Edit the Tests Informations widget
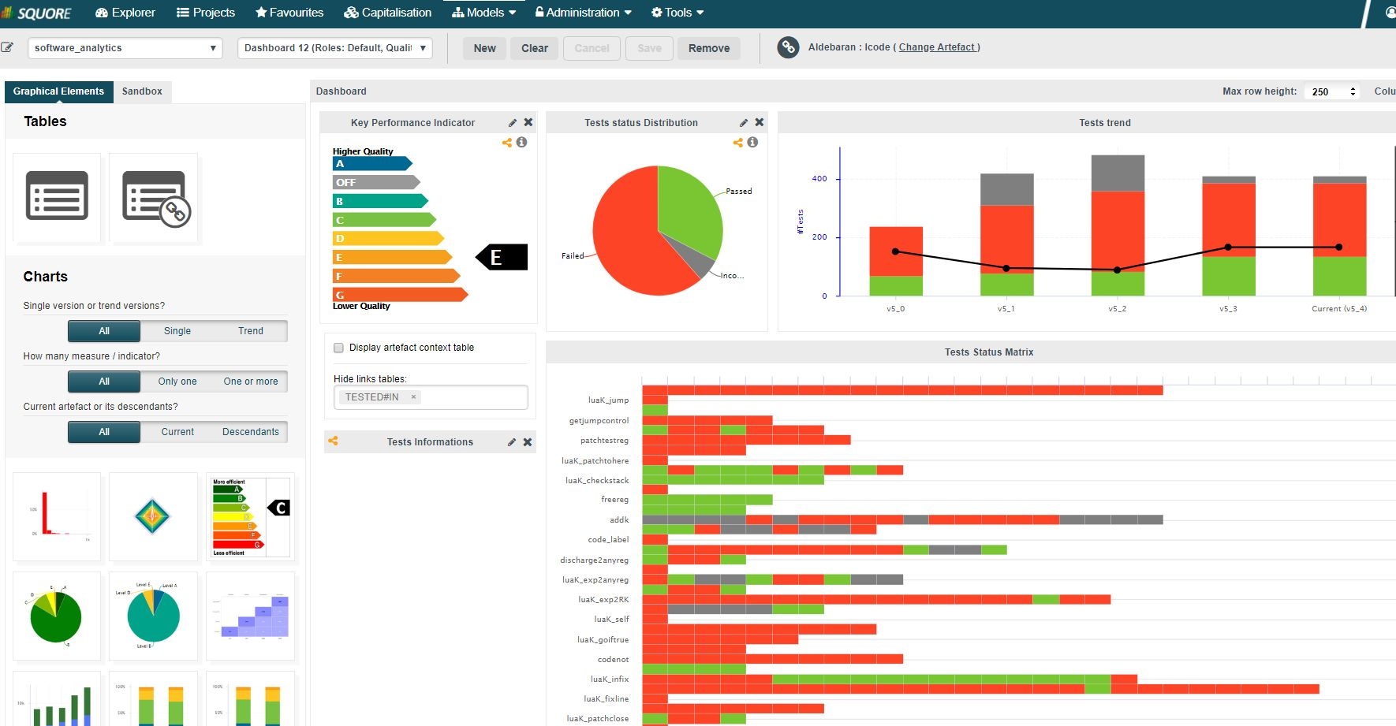The height and width of the screenshot is (726, 1396). click(512, 442)
